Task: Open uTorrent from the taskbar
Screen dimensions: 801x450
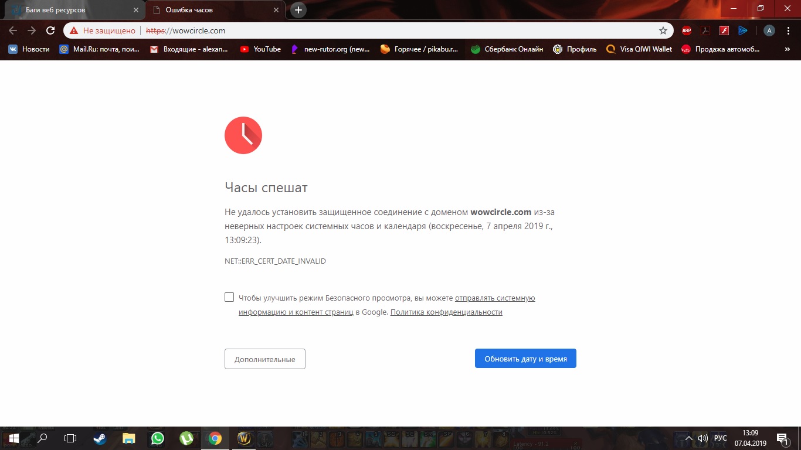Action: click(186, 438)
